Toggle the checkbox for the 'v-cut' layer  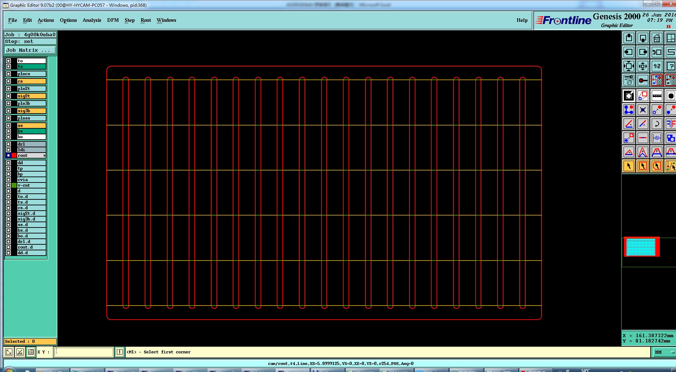coord(8,185)
